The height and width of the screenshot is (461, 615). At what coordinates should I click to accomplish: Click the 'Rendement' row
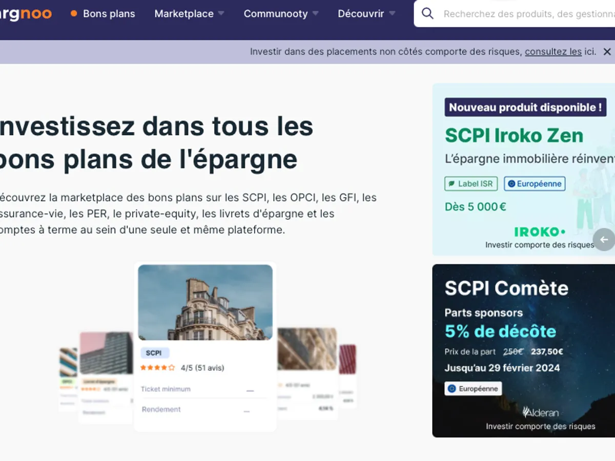(204, 409)
